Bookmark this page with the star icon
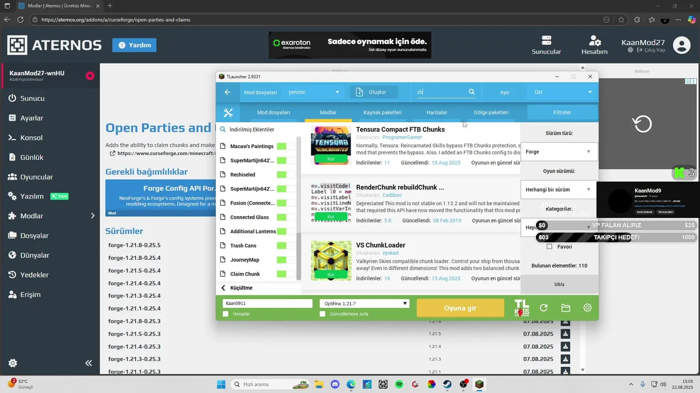Screen dimensions: 700x393 click(621, 20)
